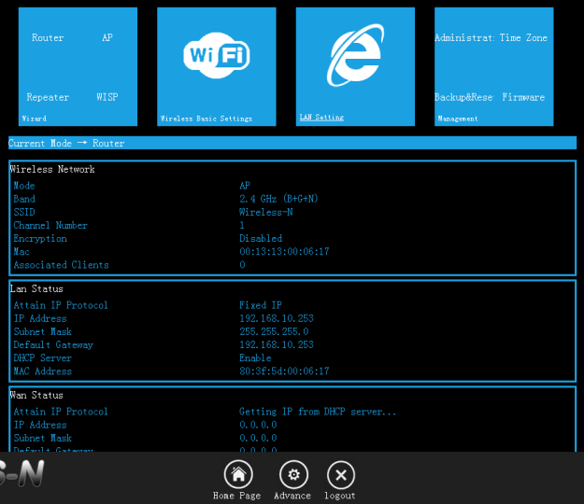Open Time Zone settings in Management tile
This screenshot has height=504, width=584.
click(523, 37)
